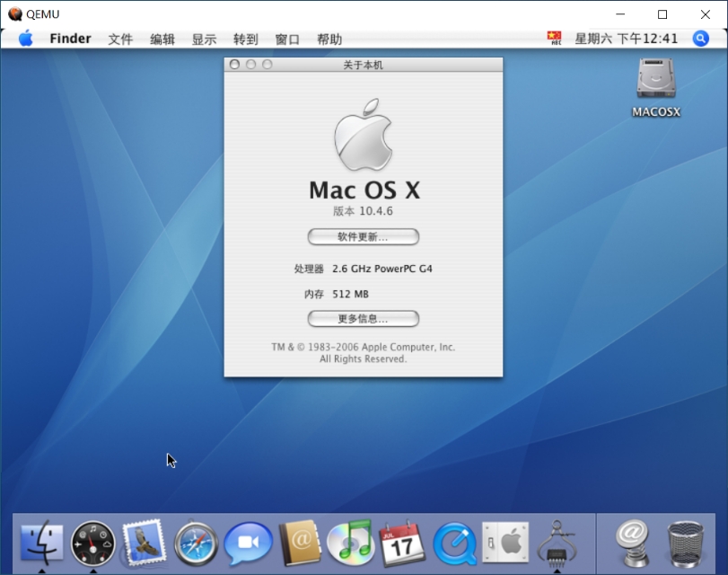Click the 软件更新… button
728x575 pixels.
[x=363, y=236]
